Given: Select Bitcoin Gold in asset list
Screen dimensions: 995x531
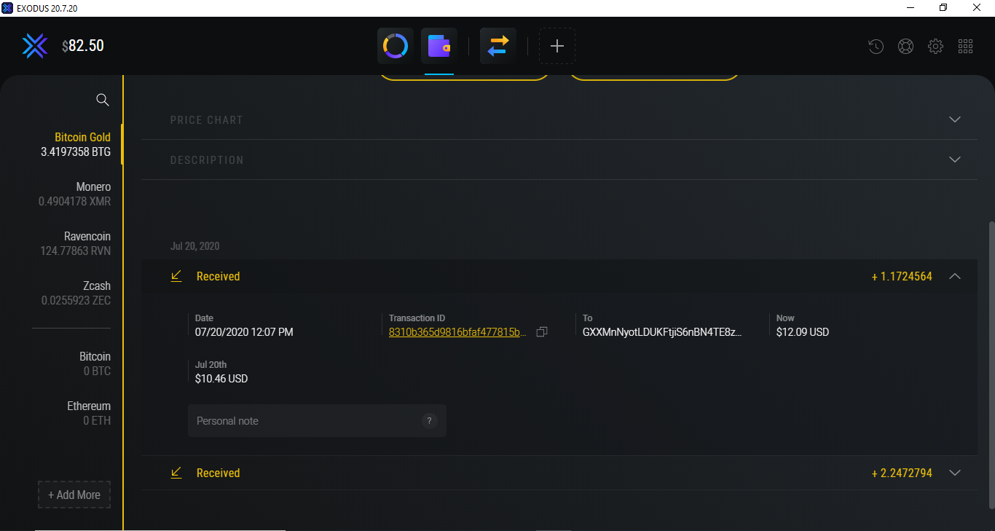Looking at the screenshot, I should (x=82, y=137).
